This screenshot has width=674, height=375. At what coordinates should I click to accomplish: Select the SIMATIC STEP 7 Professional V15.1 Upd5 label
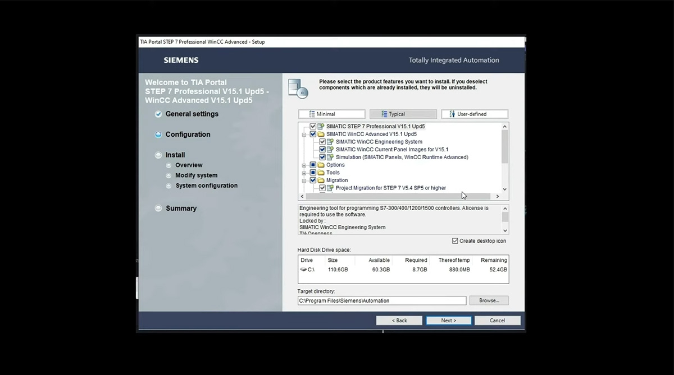pyautogui.click(x=376, y=126)
